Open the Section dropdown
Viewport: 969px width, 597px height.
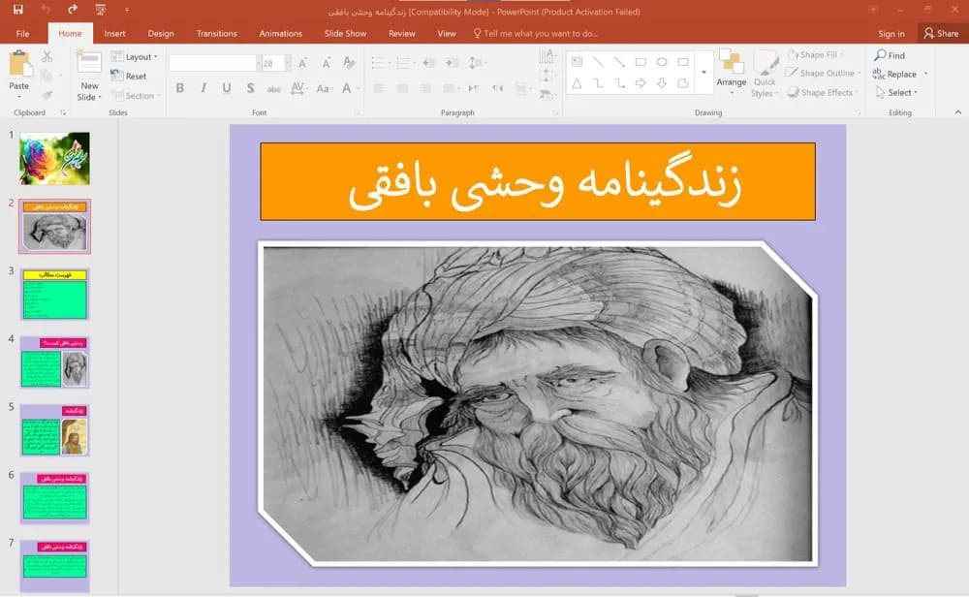136,96
